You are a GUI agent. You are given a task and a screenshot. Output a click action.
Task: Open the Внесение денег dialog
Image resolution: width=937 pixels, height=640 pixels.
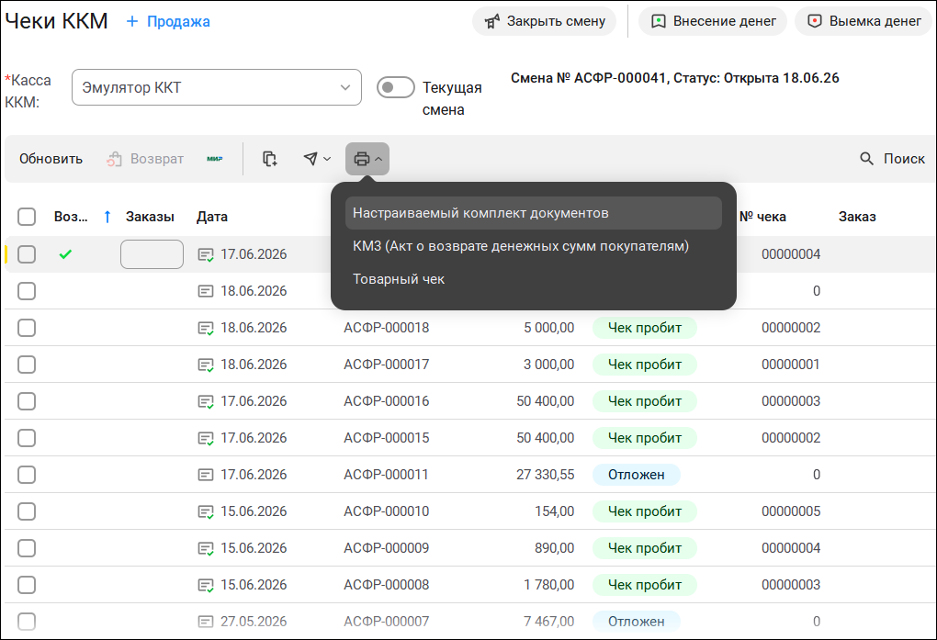click(x=712, y=21)
